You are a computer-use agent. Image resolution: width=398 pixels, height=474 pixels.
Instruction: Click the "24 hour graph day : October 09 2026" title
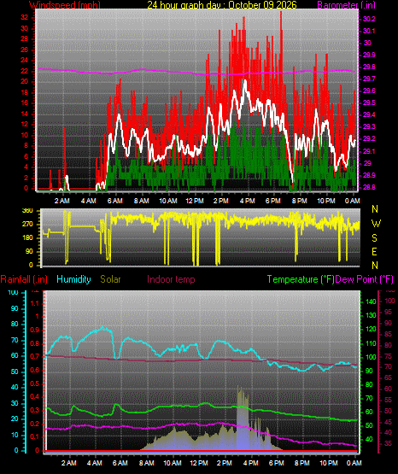[222, 4]
